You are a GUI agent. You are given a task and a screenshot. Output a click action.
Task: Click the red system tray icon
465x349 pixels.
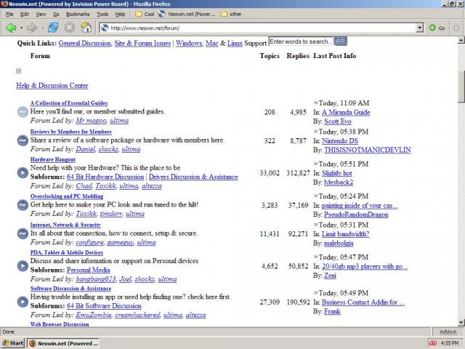click(433, 343)
